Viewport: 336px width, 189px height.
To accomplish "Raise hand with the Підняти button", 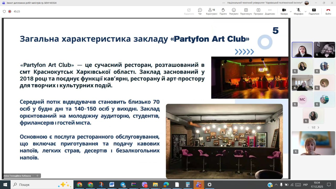I will click(x=223, y=11).
